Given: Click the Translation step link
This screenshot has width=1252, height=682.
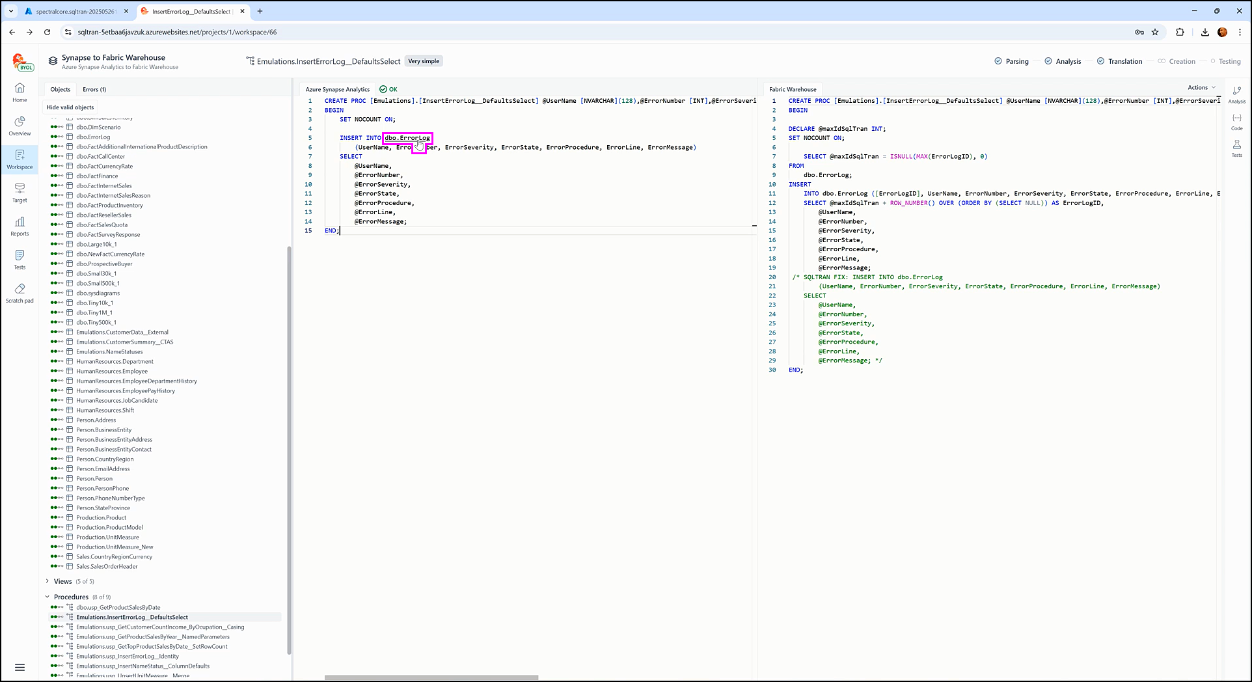Looking at the screenshot, I should (x=1124, y=61).
